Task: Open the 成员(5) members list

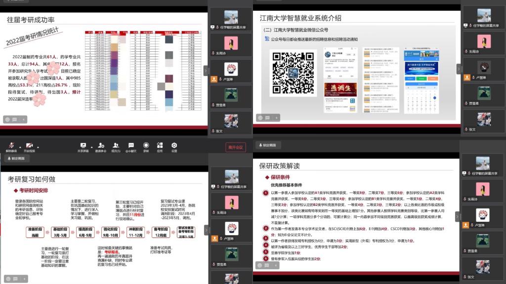Action: click(x=116, y=146)
